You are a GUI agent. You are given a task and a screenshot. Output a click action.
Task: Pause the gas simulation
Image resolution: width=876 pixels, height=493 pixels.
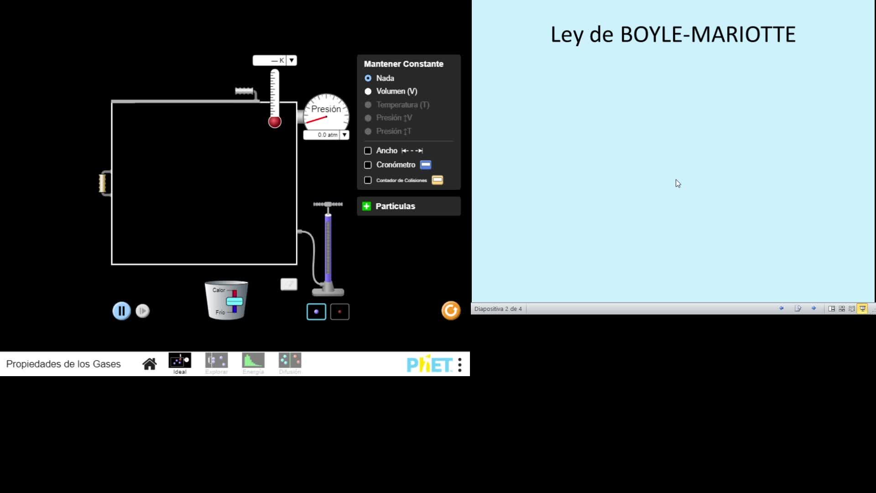121,311
